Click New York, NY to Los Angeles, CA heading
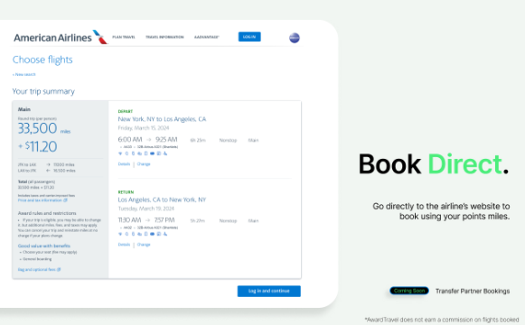This screenshot has height=325, width=525. coord(162,119)
